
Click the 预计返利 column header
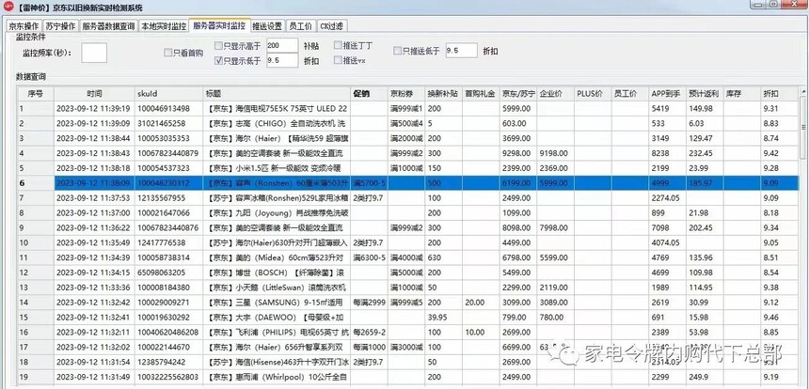coord(705,94)
